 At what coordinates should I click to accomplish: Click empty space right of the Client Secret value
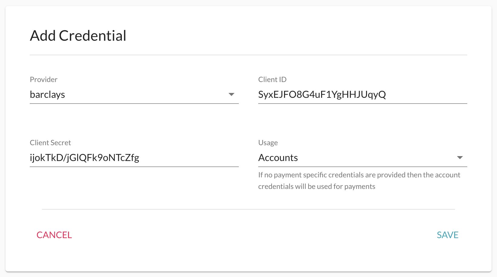click(x=189, y=158)
